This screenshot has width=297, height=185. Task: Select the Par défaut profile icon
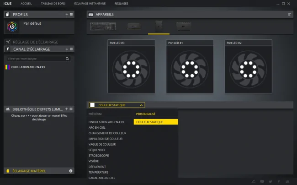click(12, 27)
